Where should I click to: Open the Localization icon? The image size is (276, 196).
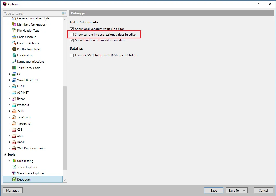pos(14,55)
